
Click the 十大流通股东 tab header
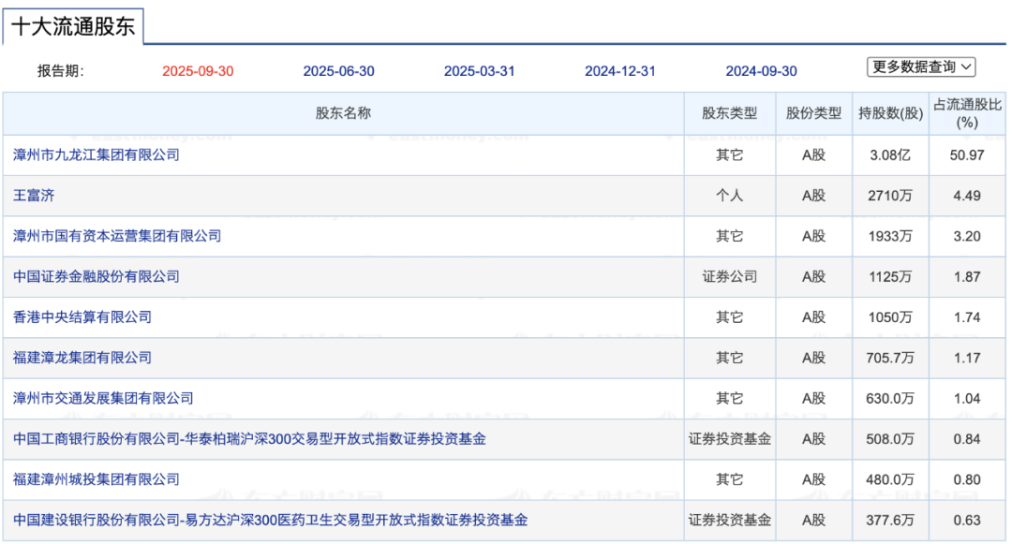[73, 26]
